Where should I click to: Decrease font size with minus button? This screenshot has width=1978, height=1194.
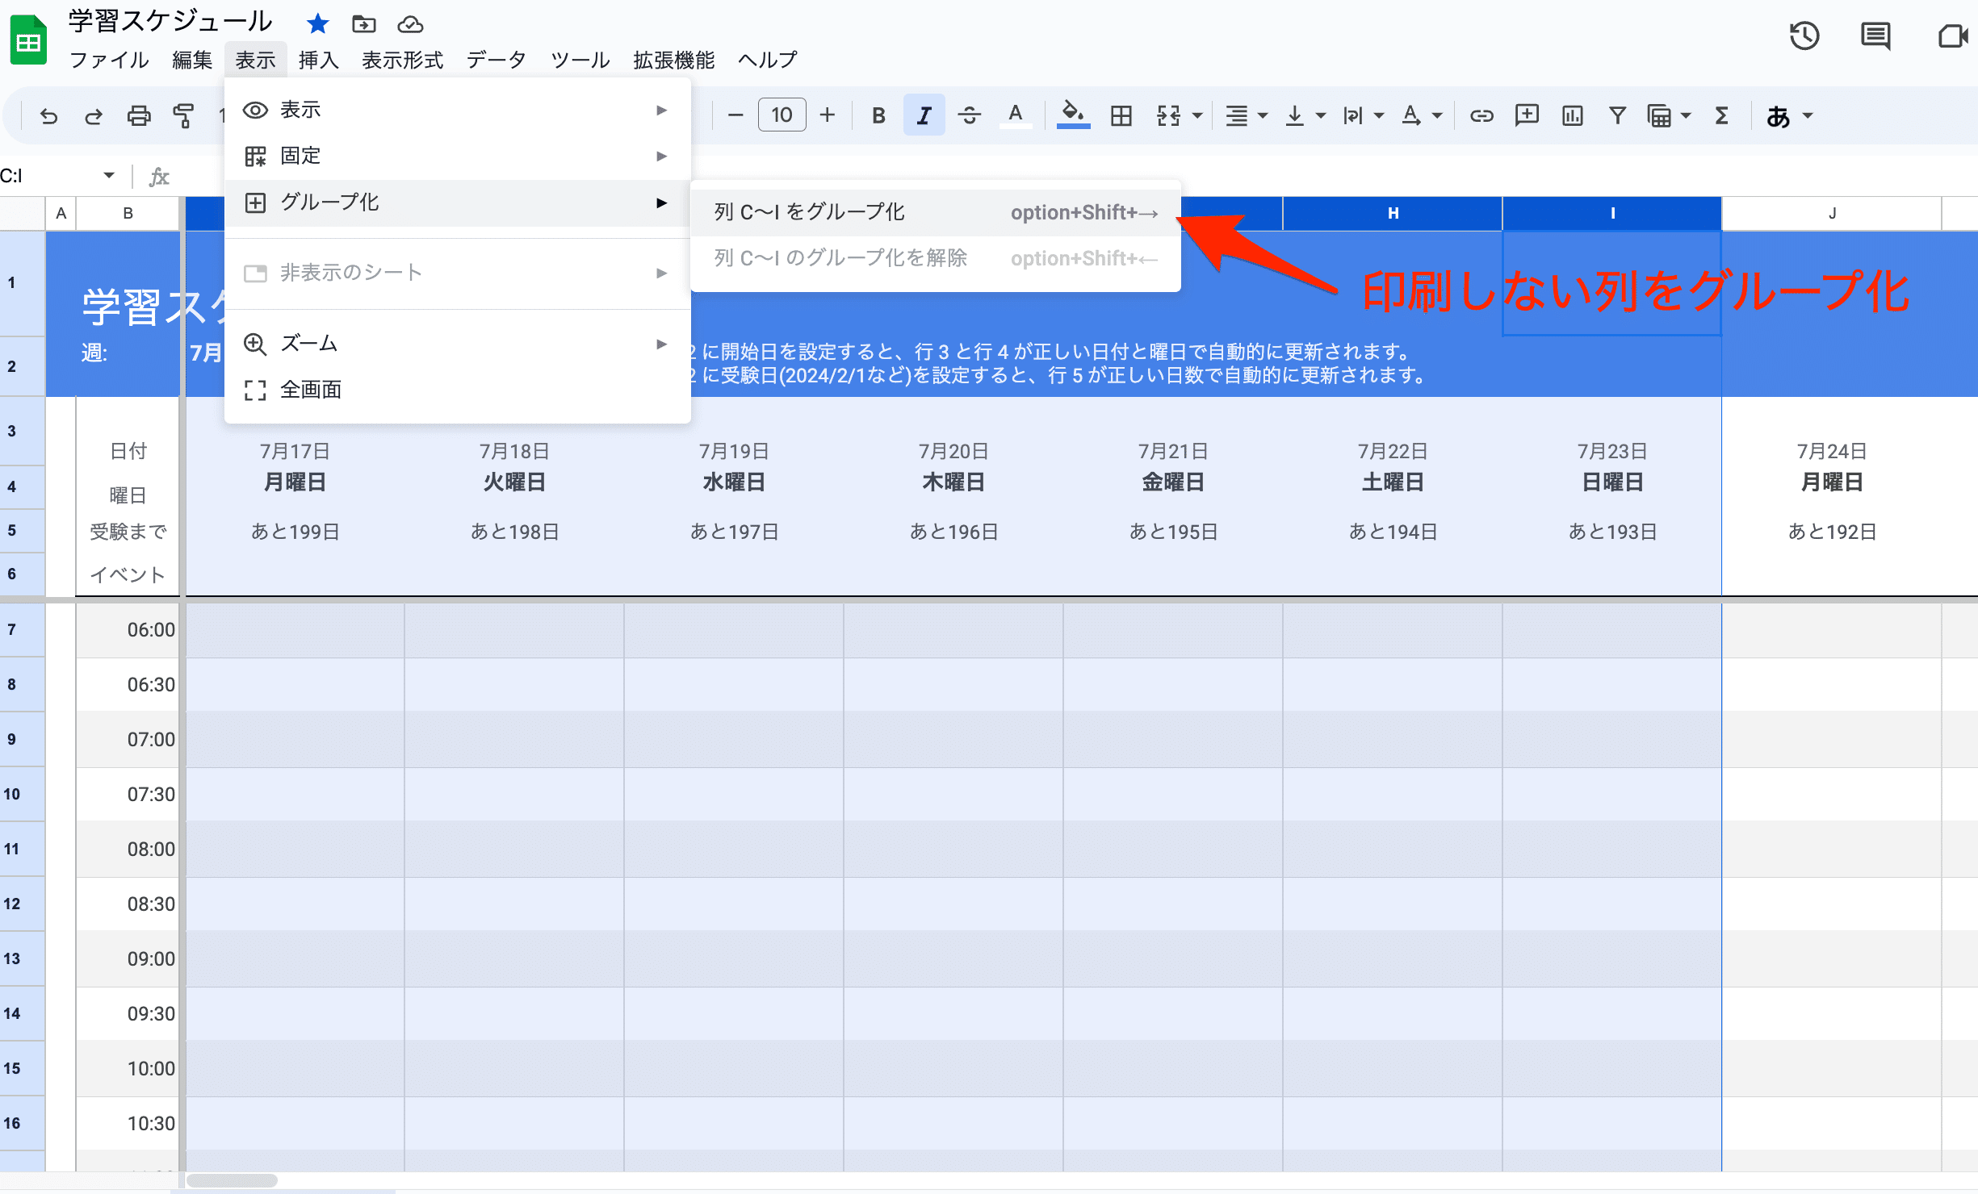pos(735,115)
